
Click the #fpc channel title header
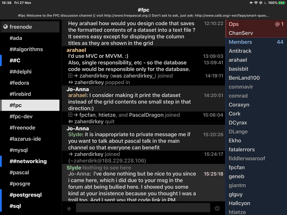click(144, 10)
